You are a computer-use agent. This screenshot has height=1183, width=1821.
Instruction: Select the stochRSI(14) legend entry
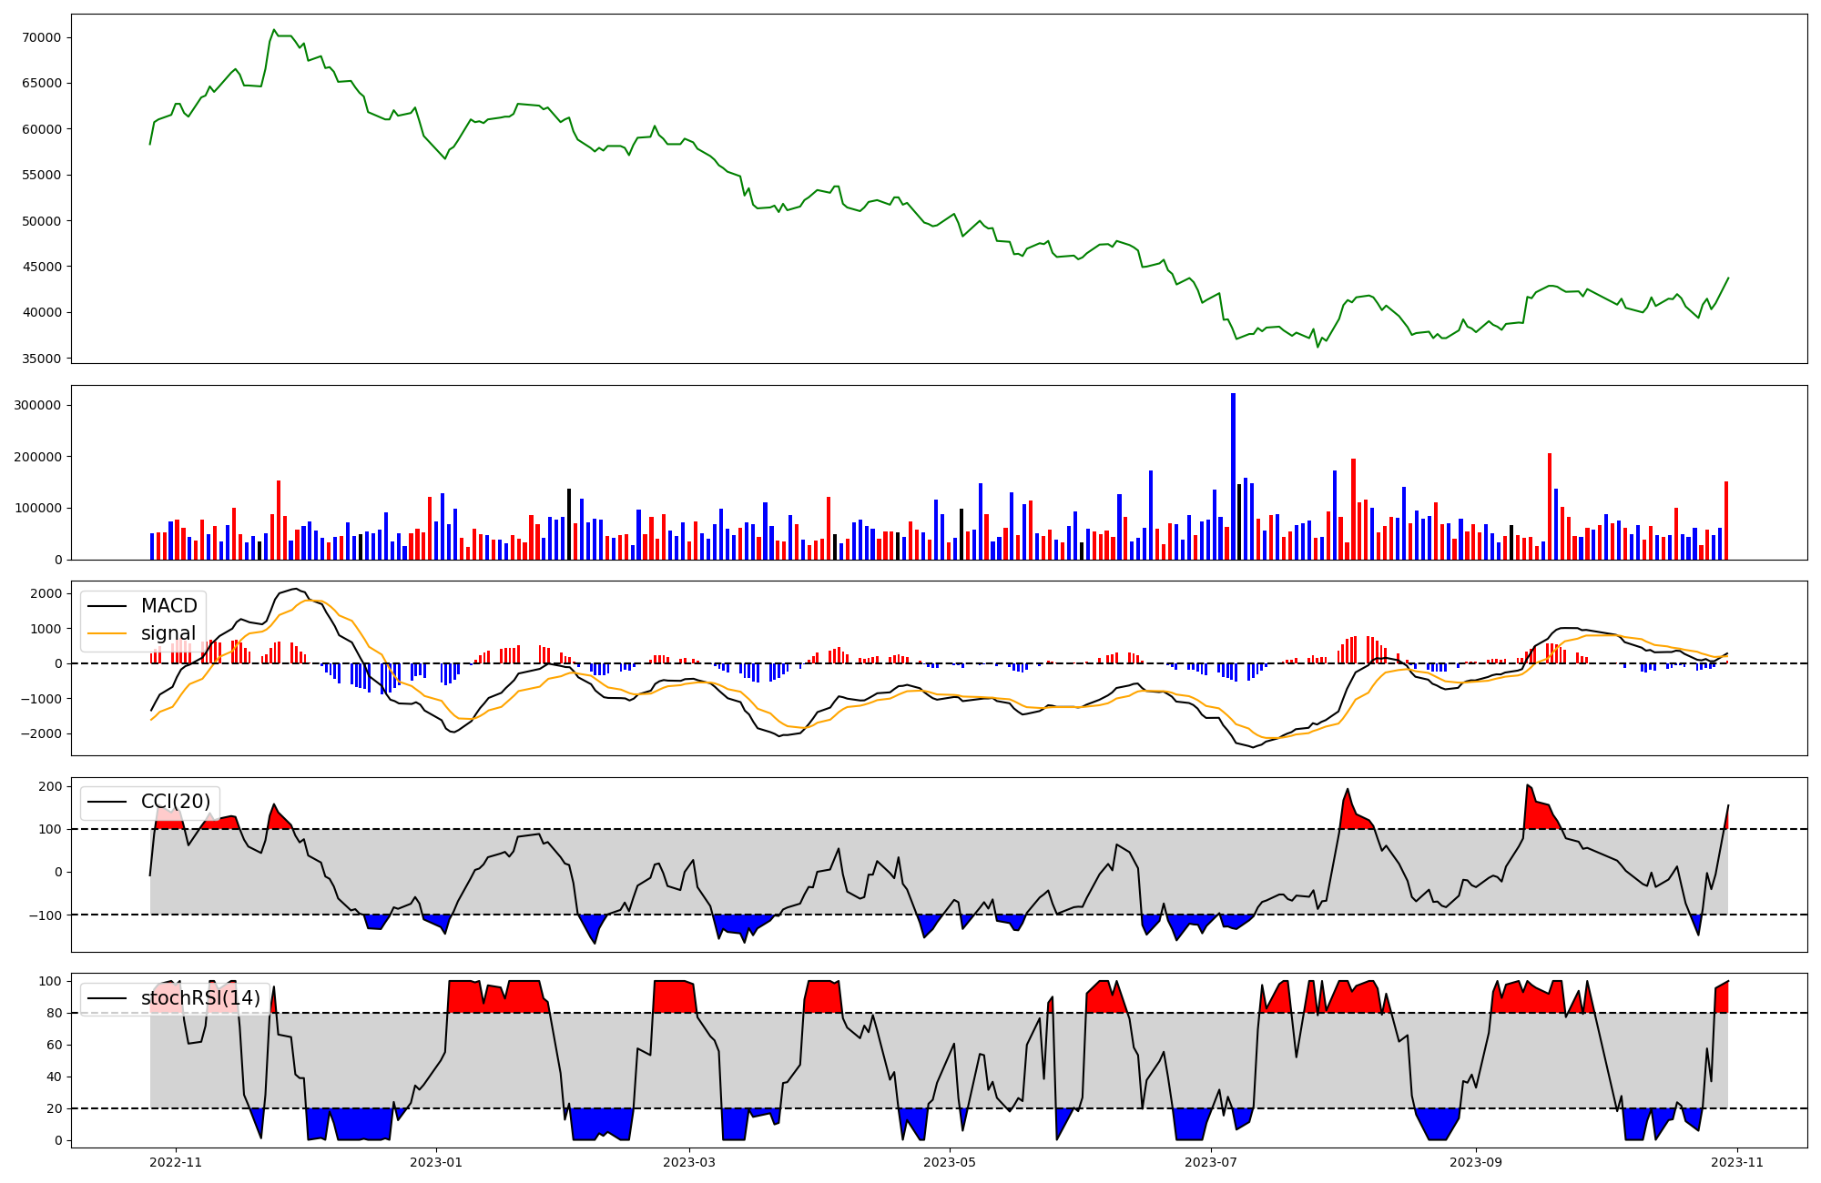tap(200, 998)
